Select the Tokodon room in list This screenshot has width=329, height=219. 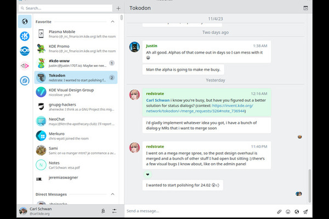click(76, 78)
